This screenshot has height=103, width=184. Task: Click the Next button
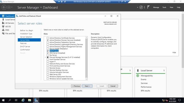87,86
